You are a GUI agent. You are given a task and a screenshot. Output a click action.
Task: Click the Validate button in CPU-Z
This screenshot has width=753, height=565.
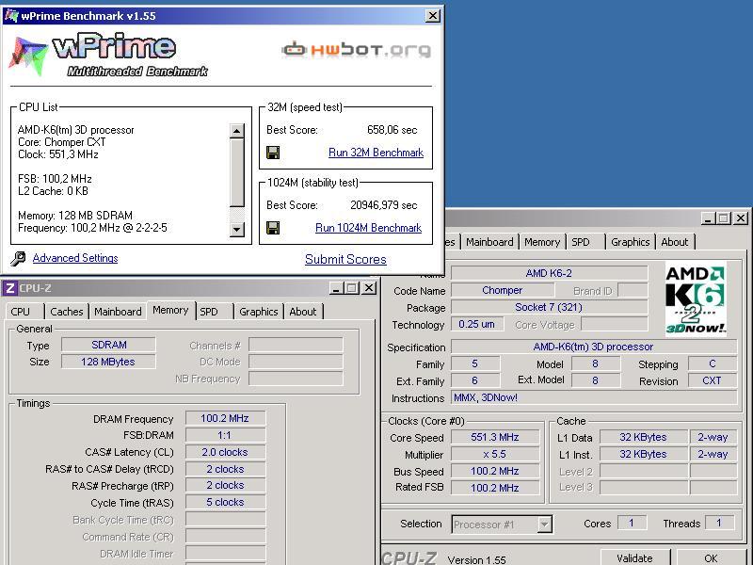click(634, 557)
